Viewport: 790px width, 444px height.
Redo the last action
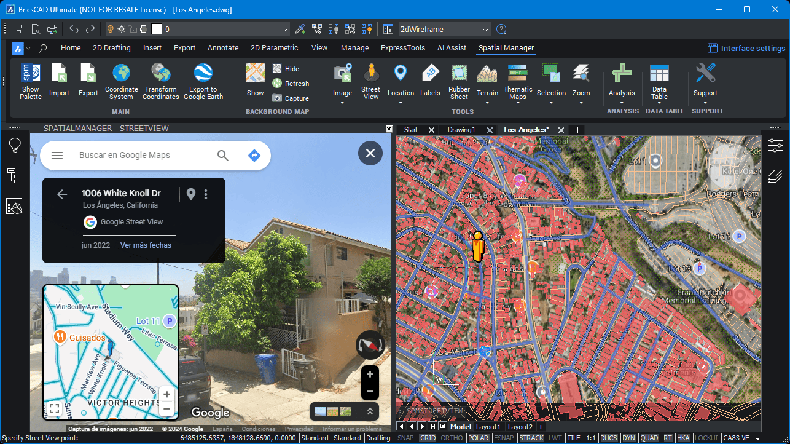click(90, 29)
